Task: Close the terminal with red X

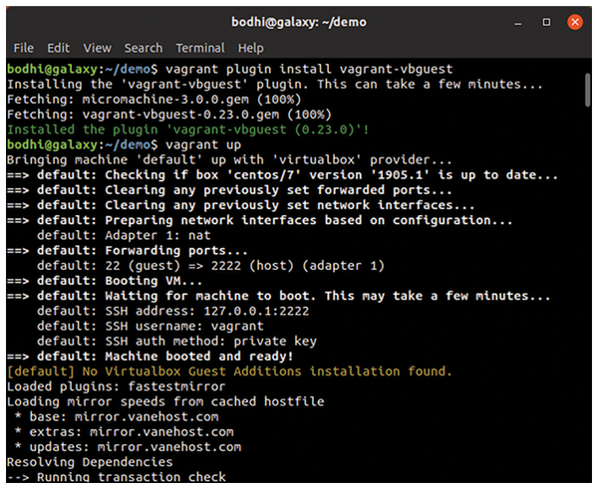Action: pos(575,22)
